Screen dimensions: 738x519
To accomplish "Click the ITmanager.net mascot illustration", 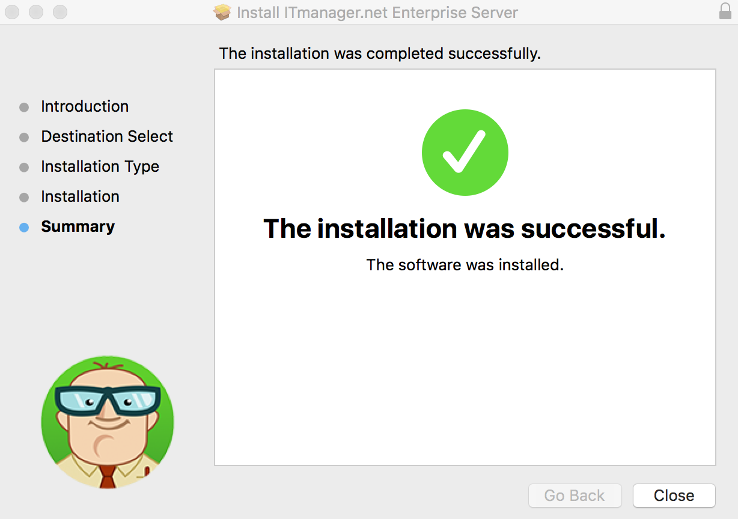I will 107,421.
